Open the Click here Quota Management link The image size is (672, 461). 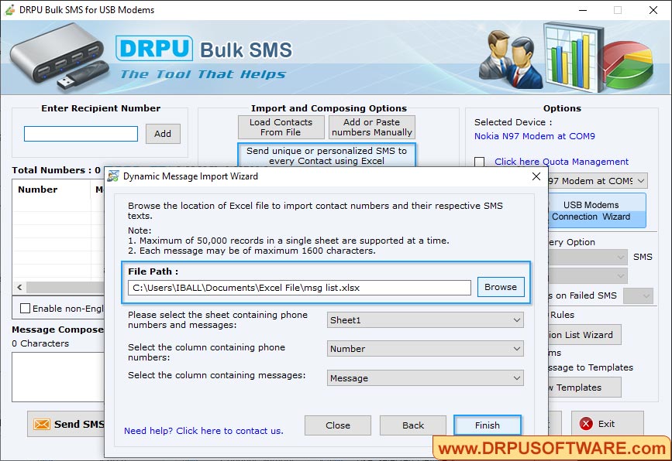click(x=561, y=162)
